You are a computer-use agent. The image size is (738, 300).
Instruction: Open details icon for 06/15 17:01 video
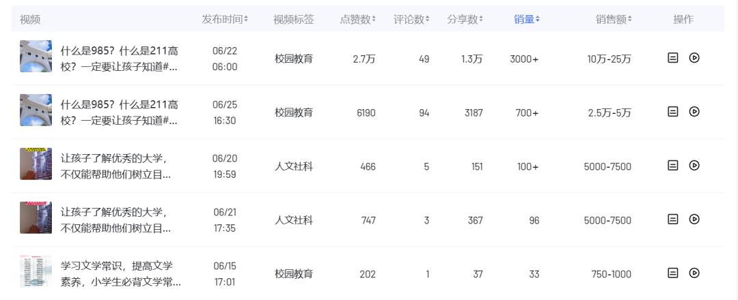tap(673, 273)
